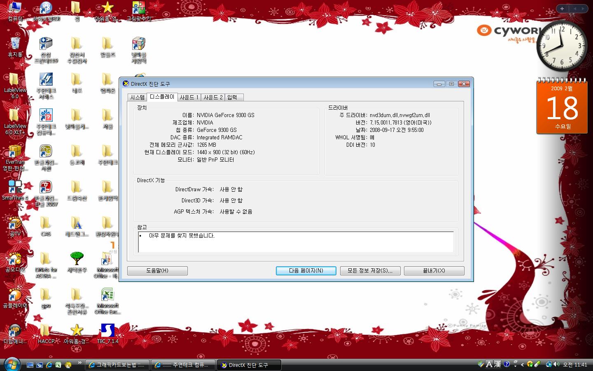The image size is (593, 371).
Task: Switch to 주연테크 컴퓨터 taskbar window
Action: coord(183,365)
